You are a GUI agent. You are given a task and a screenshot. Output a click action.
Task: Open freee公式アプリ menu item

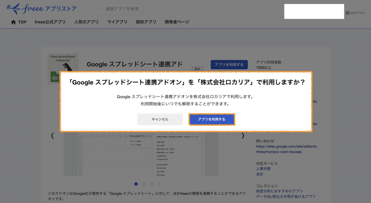pyautogui.click(x=50, y=22)
